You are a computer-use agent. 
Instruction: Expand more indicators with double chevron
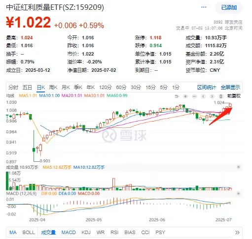[x=237, y=233]
